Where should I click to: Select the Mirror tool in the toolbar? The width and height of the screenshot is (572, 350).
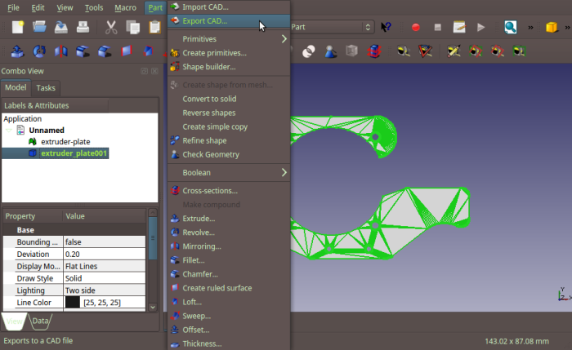coord(61,51)
